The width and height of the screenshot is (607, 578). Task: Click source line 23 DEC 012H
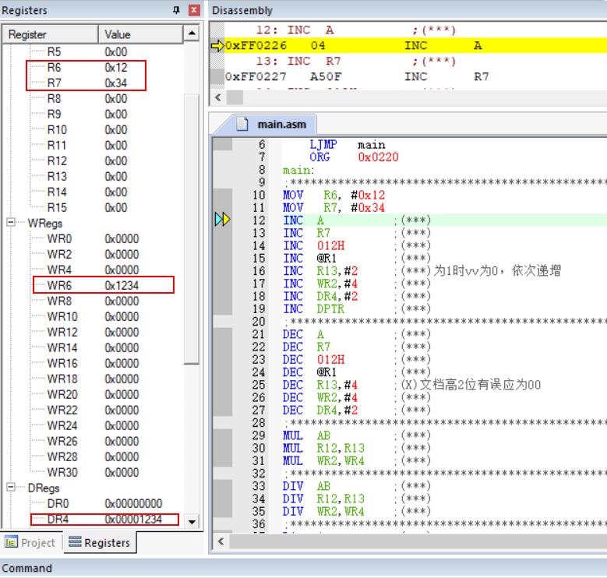tap(313, 359)
